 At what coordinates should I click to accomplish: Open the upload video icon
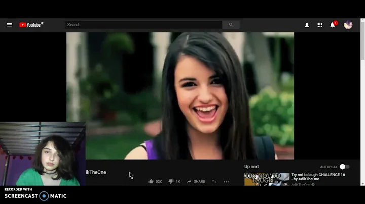point(307,25)
